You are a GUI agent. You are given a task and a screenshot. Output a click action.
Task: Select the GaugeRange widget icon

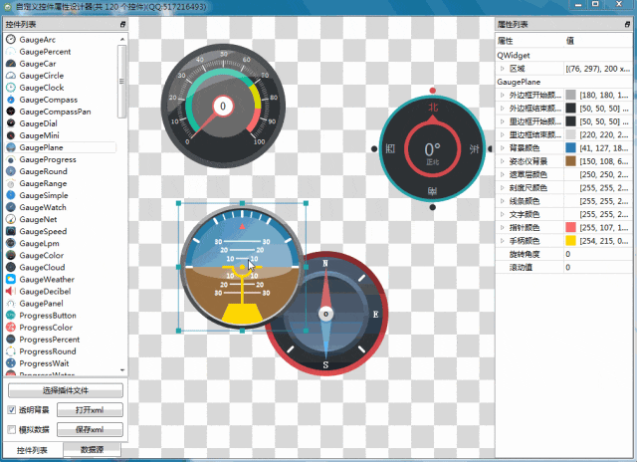click(x=11, y=183)
